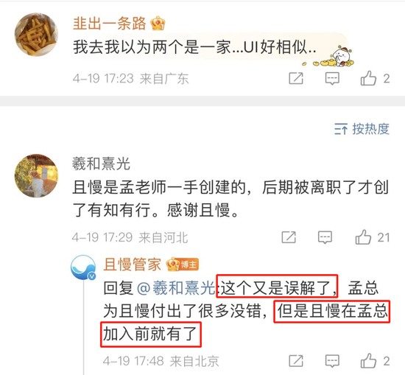This screenshot has height=375, width=405.
Task: Visit the 且慢管家 account name link
Action: (133, 264)
